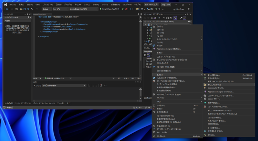Click the Asp...azor solution name button
Screen dimensions: 258x141
pos(166,5)
